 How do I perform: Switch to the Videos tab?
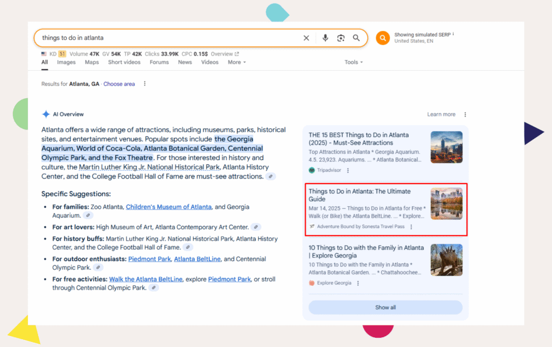tap(210, 62)
